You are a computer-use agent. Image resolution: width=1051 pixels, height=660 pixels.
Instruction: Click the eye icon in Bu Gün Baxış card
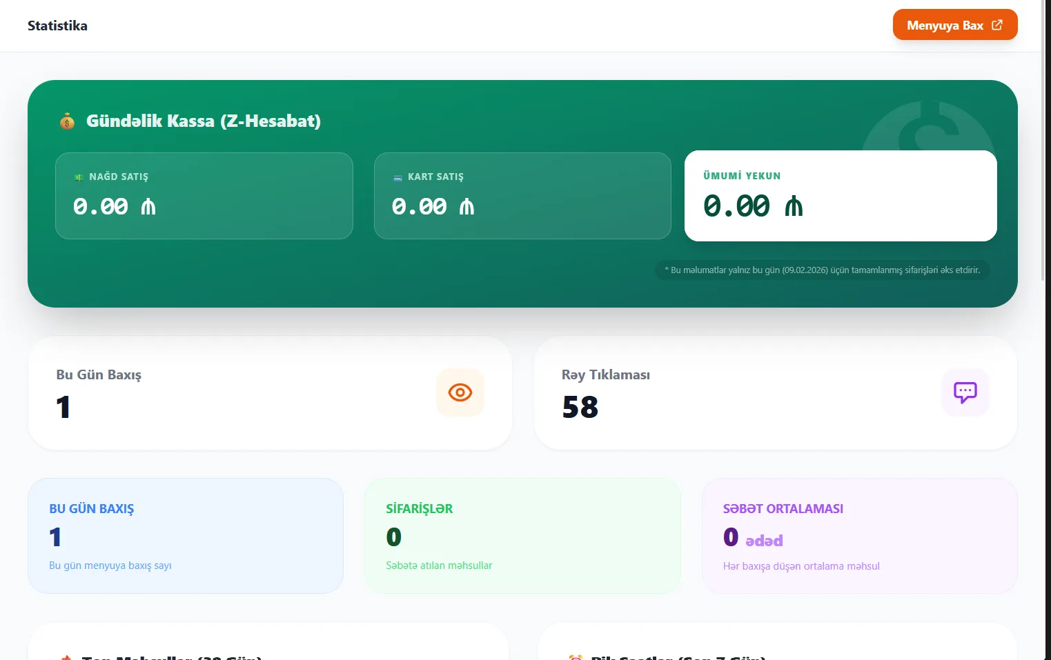coord(460,392)
